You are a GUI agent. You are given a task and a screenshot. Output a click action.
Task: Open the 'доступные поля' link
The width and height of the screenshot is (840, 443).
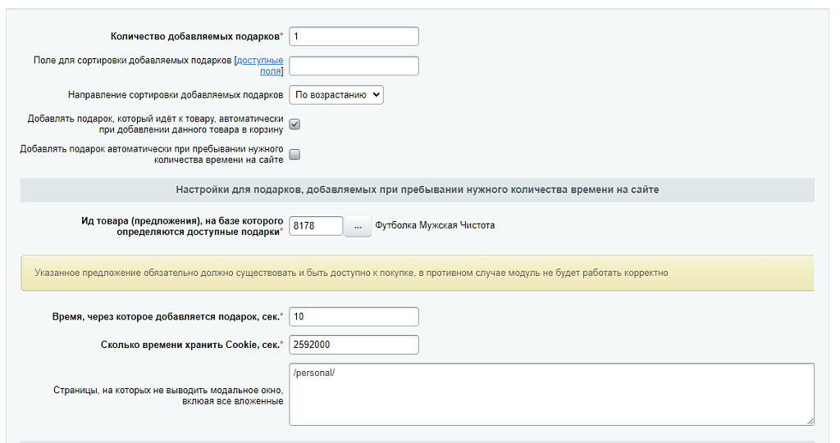tap(260, 61)
